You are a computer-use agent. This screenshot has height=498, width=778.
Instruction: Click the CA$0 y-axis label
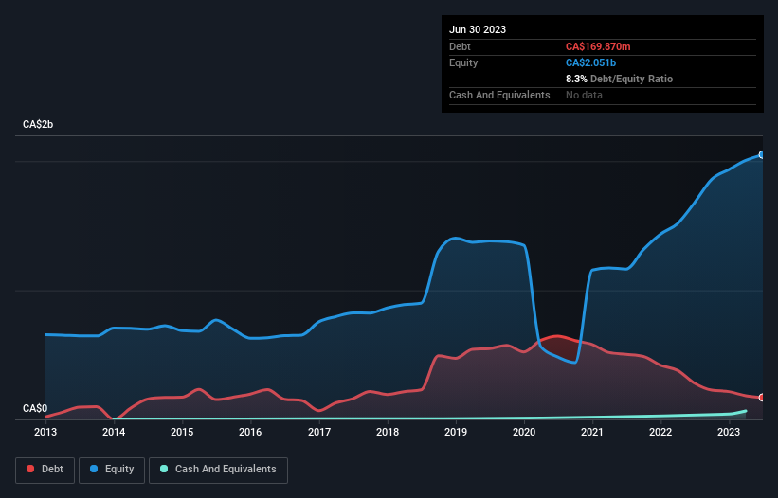pyautogui.click(x=35, y=408)
